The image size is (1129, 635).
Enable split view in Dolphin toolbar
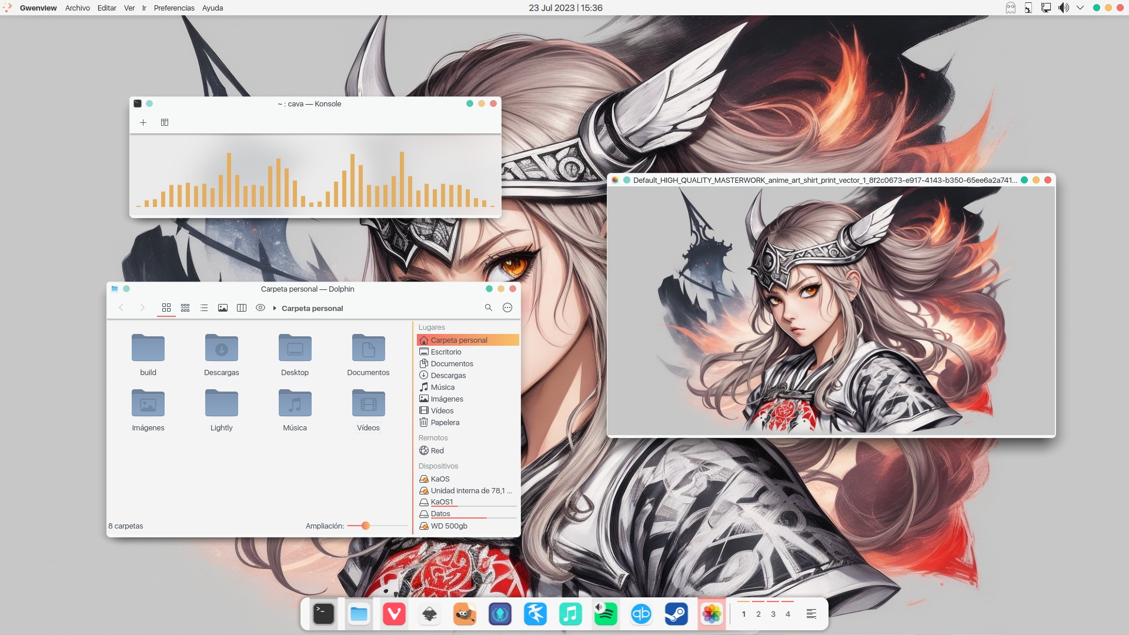click(241, 308)
